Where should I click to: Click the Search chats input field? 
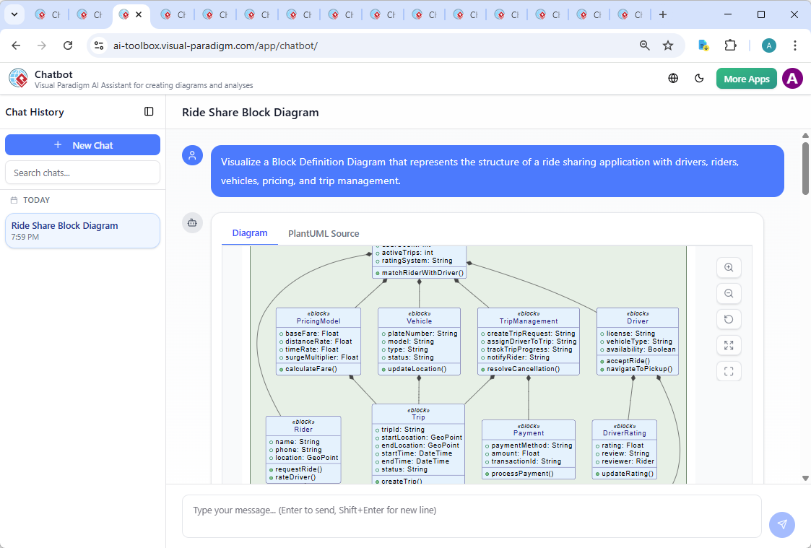pyautogui.click(x=82, y=172)
